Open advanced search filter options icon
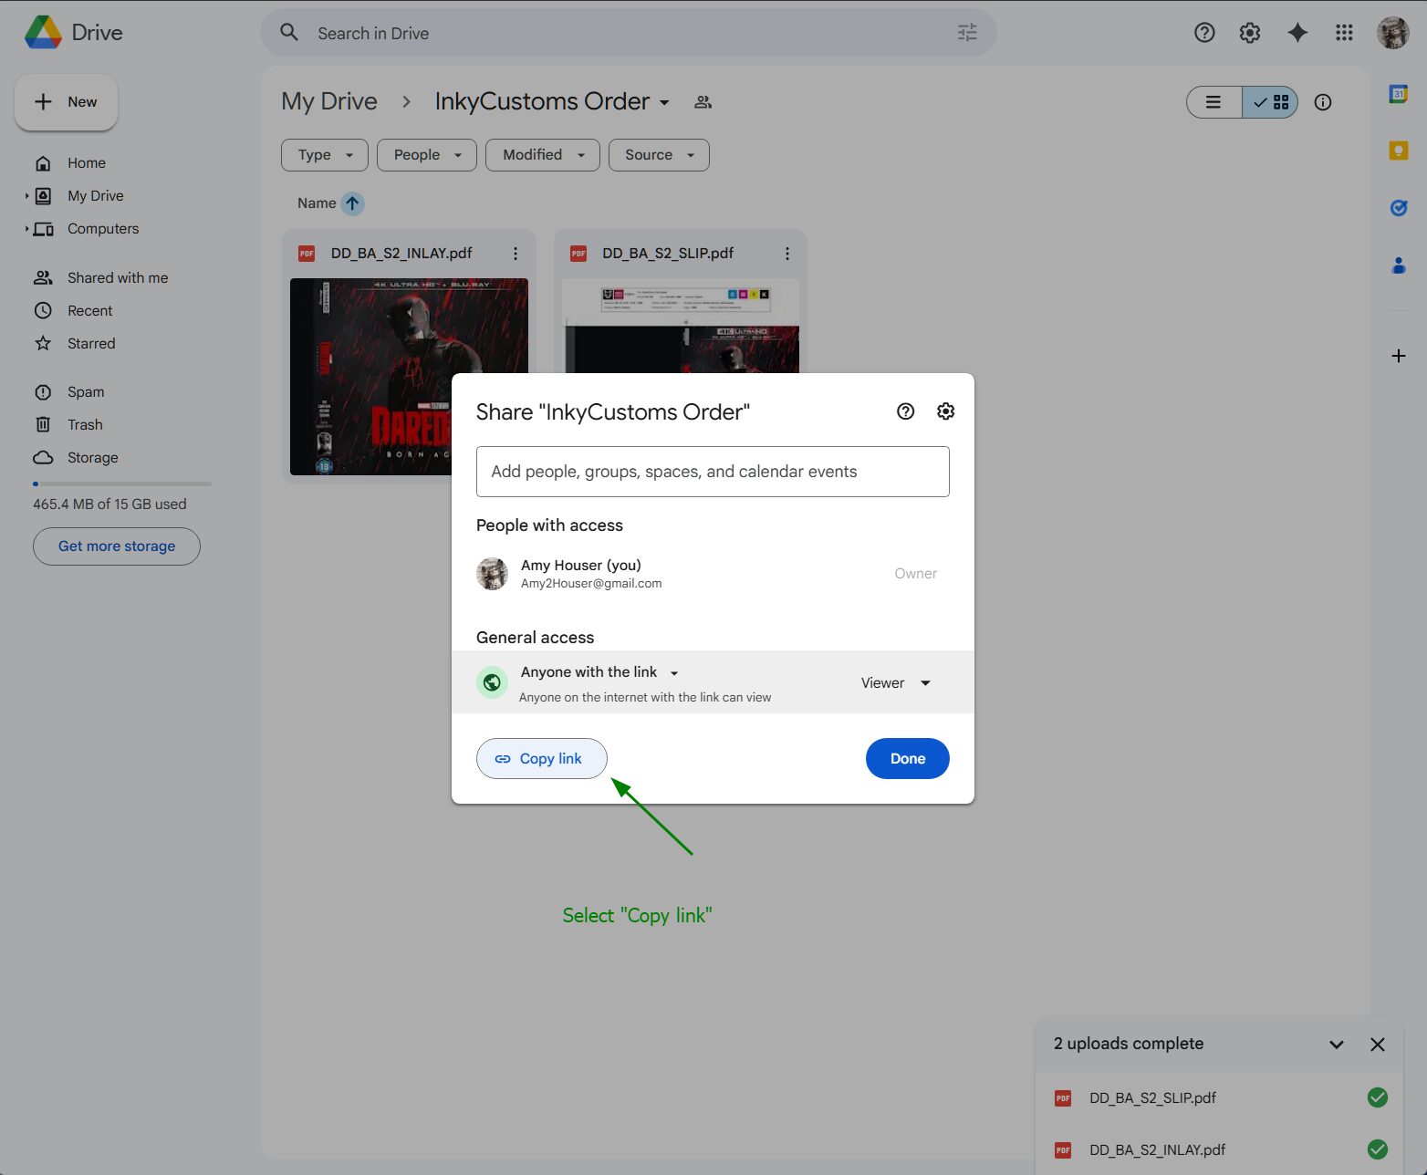Screen dimensions: 1427x1175 pos(967,33)
